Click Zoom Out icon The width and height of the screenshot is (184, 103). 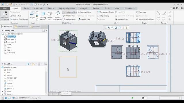(112, 28)
